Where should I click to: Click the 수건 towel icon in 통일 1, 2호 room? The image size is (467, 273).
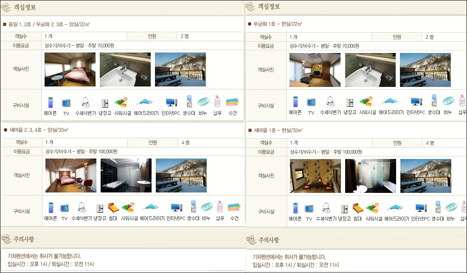(x=232, y=102)
